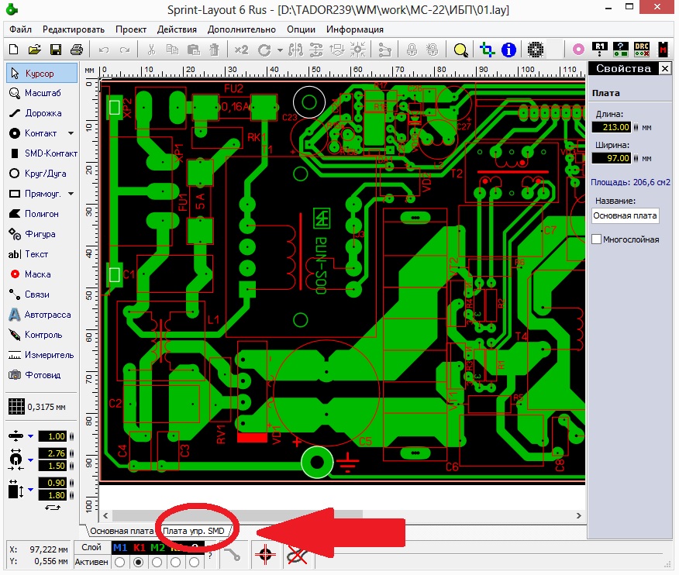This screenshot has height=575, width=679.
Task: Expand the Прямоуг. tool dropdown arrow
Action: (x=71, y=194)
